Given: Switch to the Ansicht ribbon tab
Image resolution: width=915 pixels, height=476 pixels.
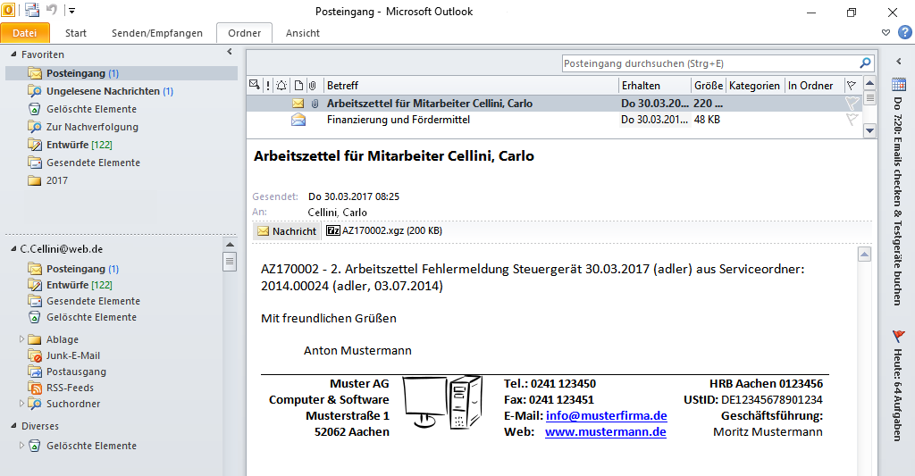Looking at the screenshot, I should coord(302,33).
